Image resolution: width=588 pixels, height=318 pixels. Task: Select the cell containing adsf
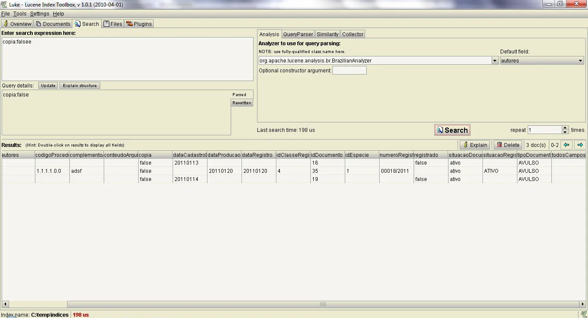click(87, 171)
